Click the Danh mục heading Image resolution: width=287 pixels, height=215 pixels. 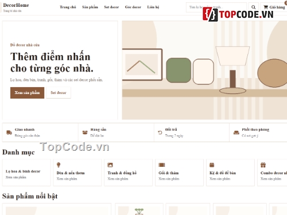[18, 153]
